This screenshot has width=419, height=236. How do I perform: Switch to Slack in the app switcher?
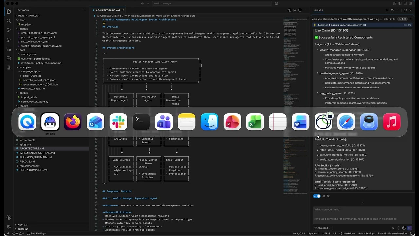tap(118, 122)
